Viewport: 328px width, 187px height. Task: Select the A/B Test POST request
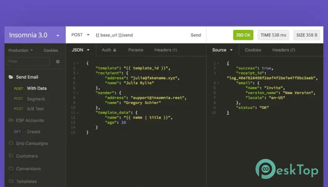[x=35, y=109]
